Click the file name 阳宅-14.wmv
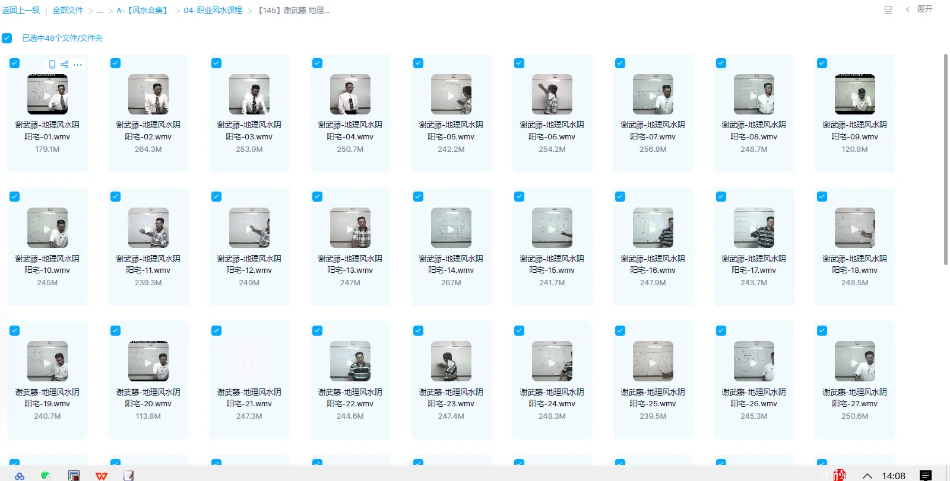Viewport: 950px width, 481px height. 451,264
